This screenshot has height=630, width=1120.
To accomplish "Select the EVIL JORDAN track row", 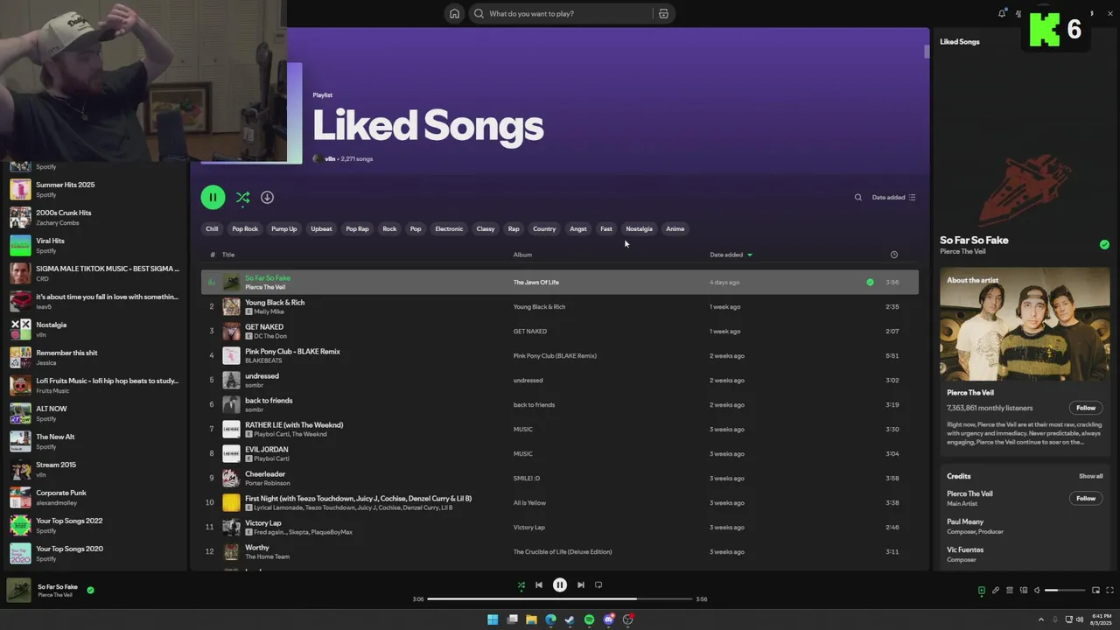I will [560, 454].
